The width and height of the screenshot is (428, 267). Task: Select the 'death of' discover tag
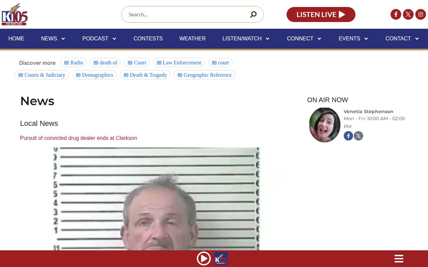[105, 62]
